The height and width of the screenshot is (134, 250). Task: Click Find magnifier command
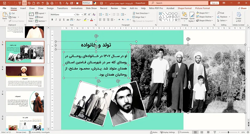[x=221, y=13]
